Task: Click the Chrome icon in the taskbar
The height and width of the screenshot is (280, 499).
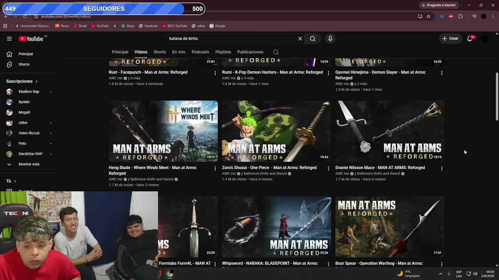Action: click(x=170, y=274)
